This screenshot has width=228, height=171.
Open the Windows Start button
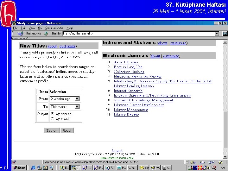(x=20, y=168)
